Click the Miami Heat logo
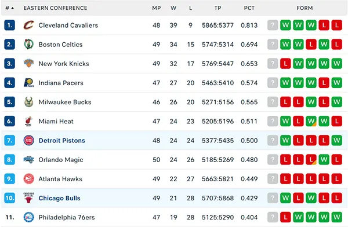 [x=28, y=121]
